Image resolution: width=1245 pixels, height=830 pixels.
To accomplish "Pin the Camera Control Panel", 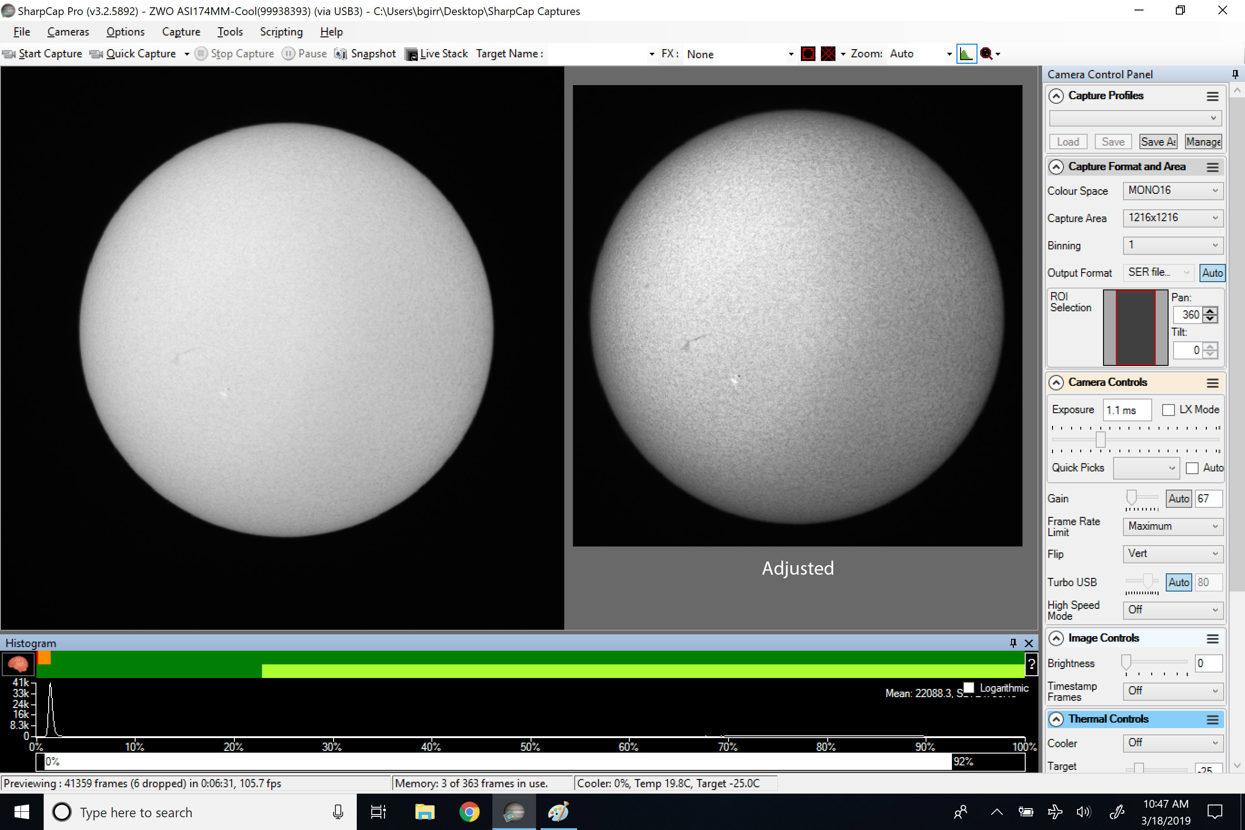I will [x=1235, y=74].
